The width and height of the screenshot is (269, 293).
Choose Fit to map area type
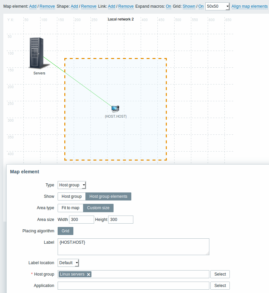point(70,208)
